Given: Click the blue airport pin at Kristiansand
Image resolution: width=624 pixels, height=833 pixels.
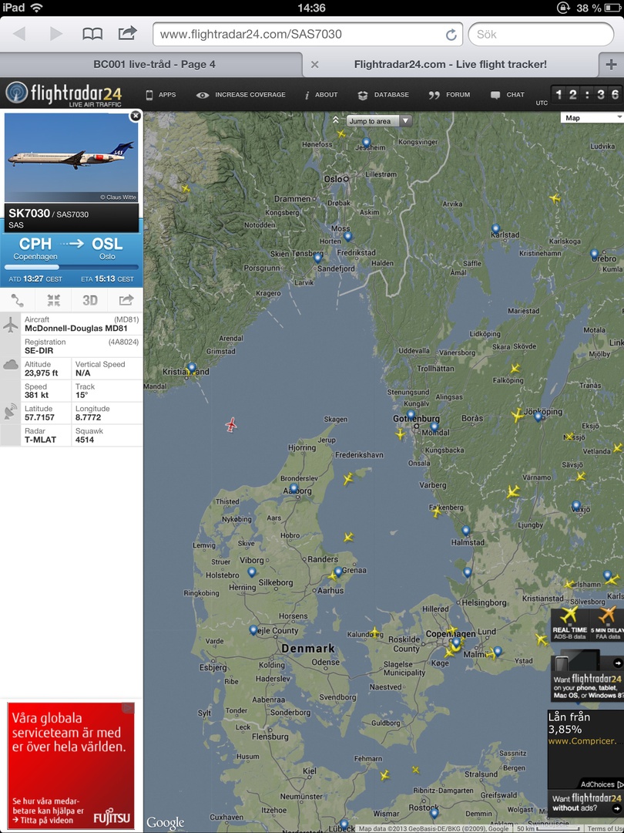Looking at the screenshot, I should (x=192, y=367).
